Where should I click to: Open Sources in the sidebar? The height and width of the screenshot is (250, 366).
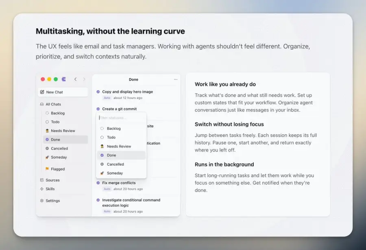click(x=63, y=180)
